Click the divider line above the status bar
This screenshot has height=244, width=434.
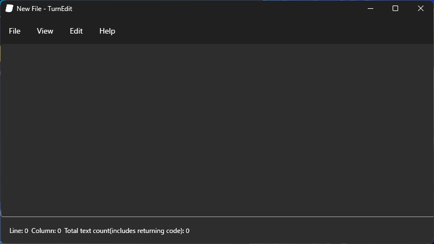click(x=217, y=216)
